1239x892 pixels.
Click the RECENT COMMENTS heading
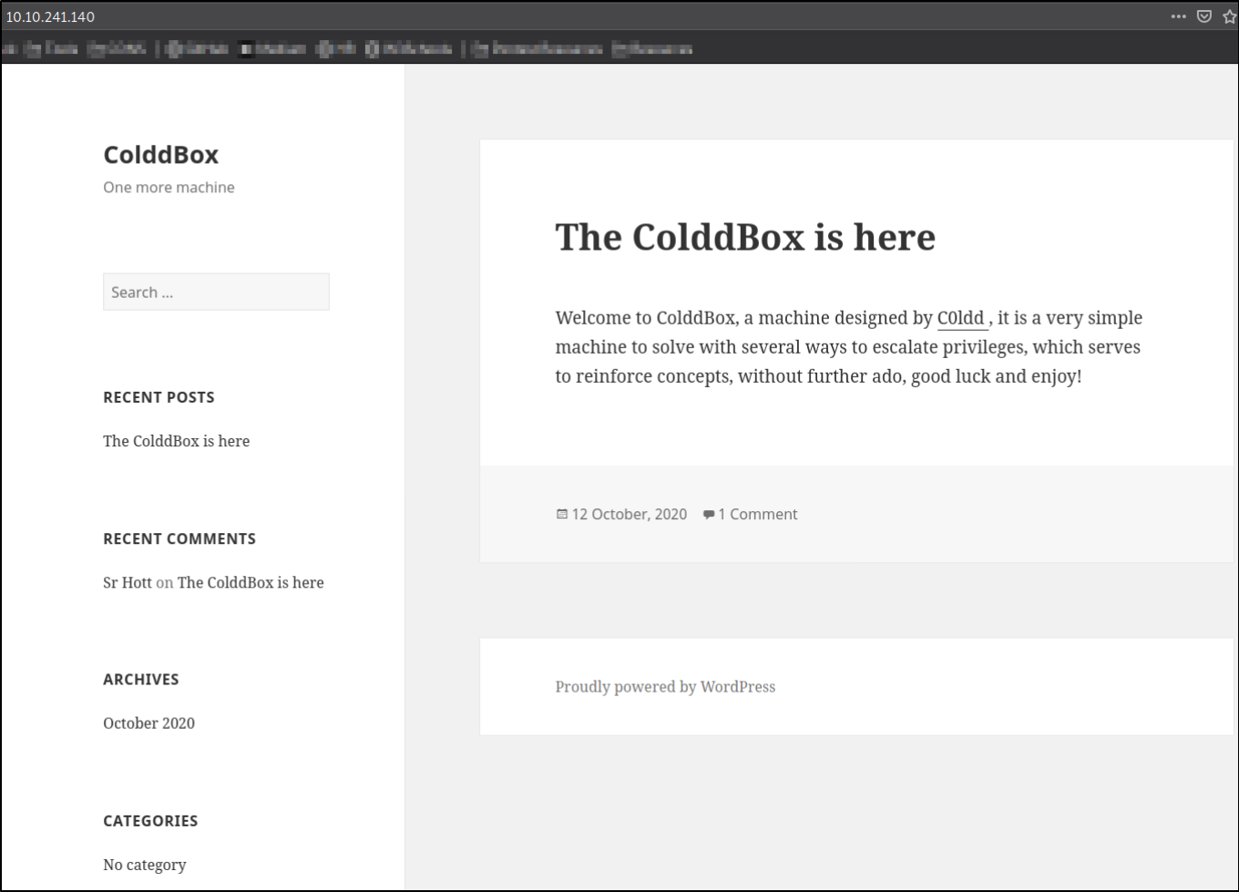click(179, 538)
